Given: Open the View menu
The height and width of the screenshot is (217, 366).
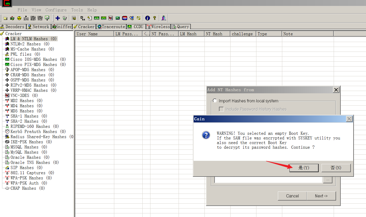Looking at the screenshot, I should [x=36, y=10].
